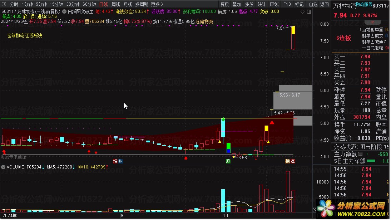Switch to 5分钟 chart period
The image size is (391, 220).
pyautogui.click(x=41, y=4)
